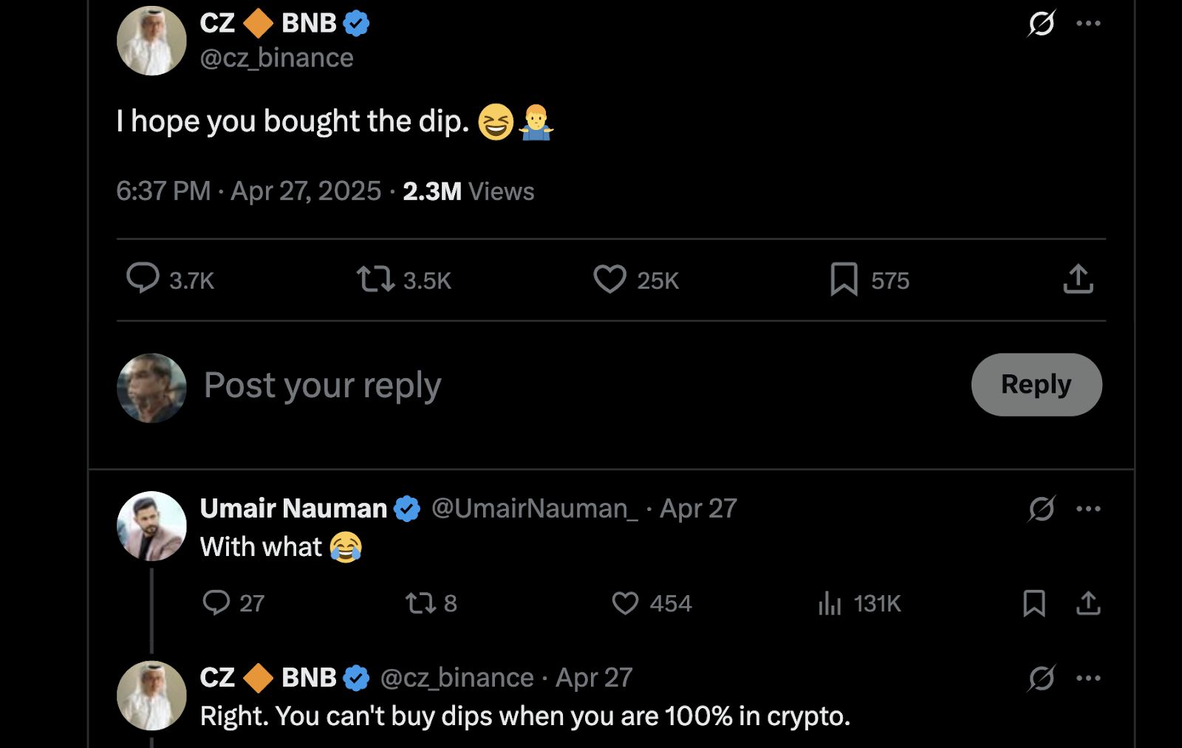Image resolution: width=1182 pixels, height=748 pixels.
Task: Open Grok icon on main CZ post
Action: click(x=1042, y=24)
